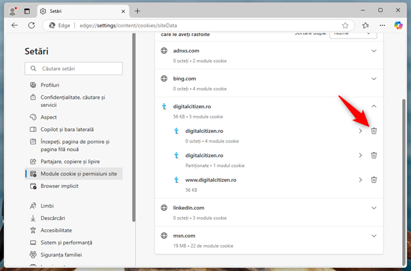Click the Edge site identity icon
The image size is (411, 271).
(x=52, y=25)
